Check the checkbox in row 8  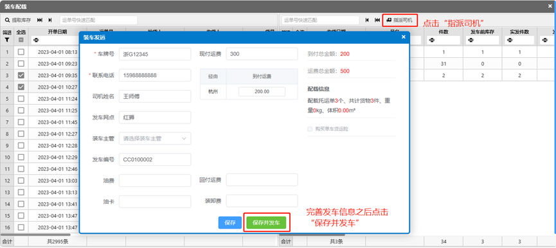(21, 134)
